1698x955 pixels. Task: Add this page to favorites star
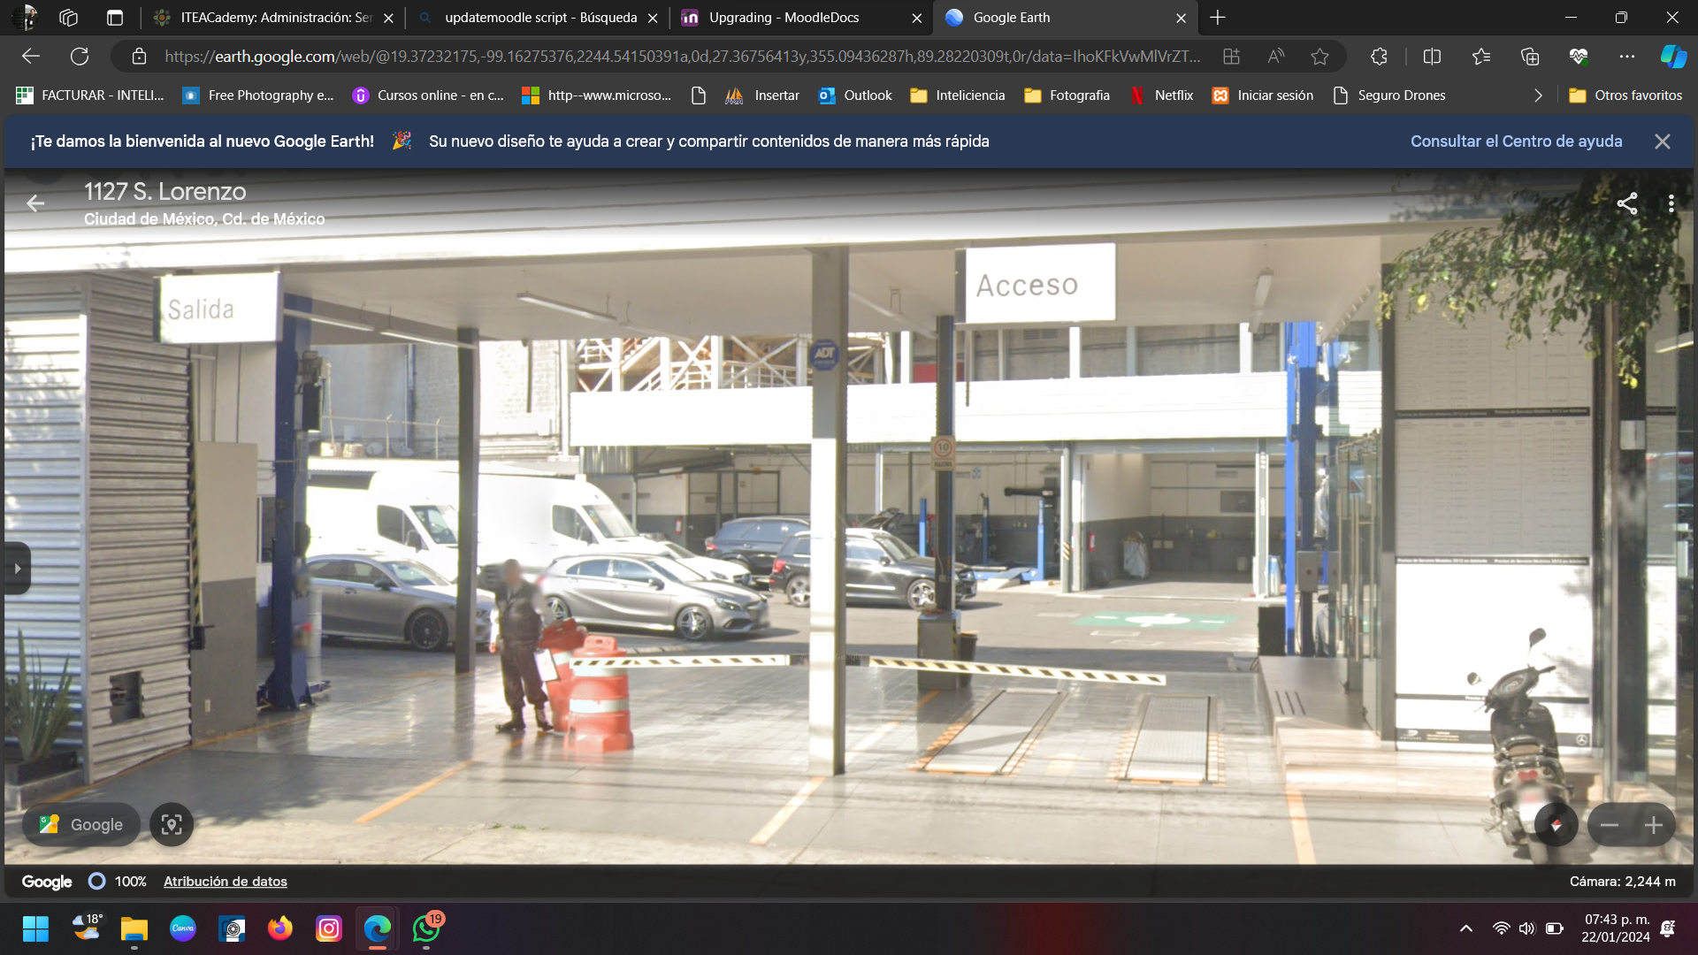click(x=1319, y=57)
